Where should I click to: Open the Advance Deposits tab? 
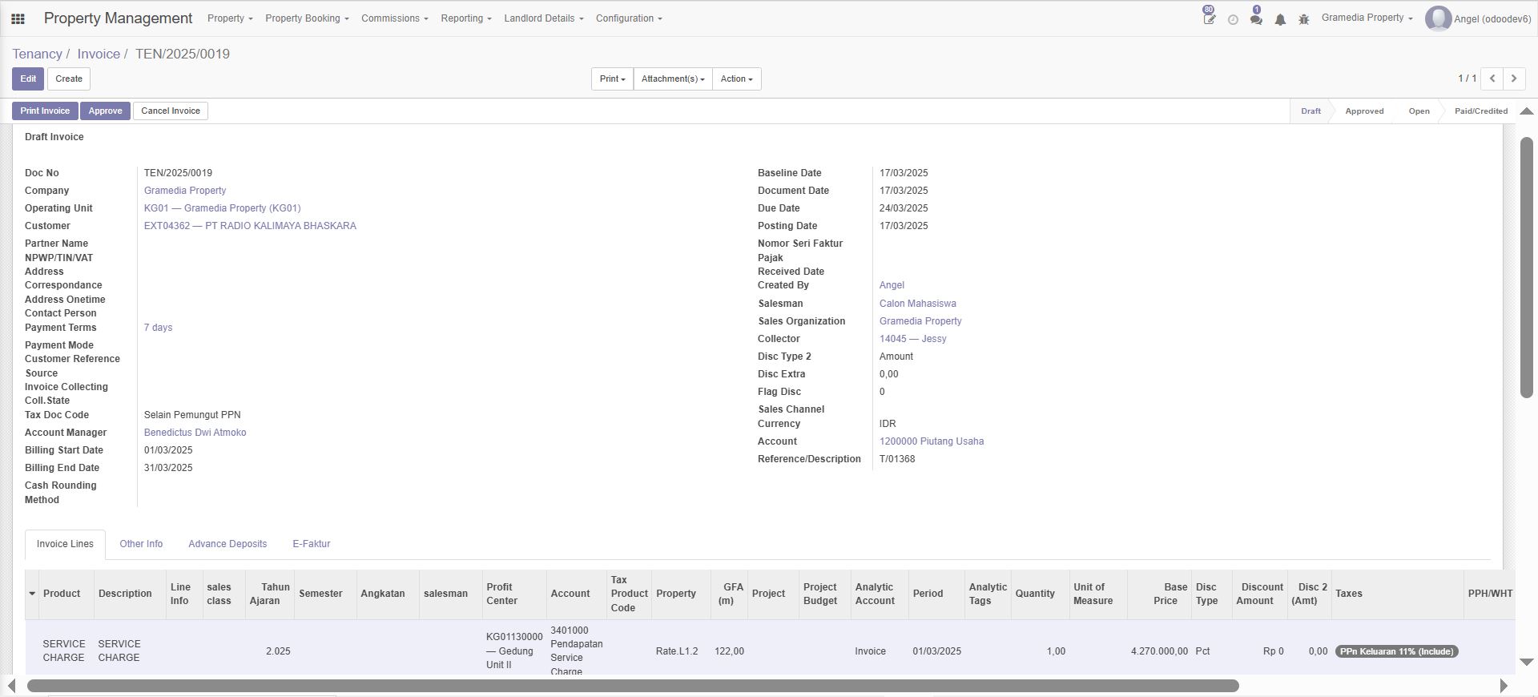(227, 544)
